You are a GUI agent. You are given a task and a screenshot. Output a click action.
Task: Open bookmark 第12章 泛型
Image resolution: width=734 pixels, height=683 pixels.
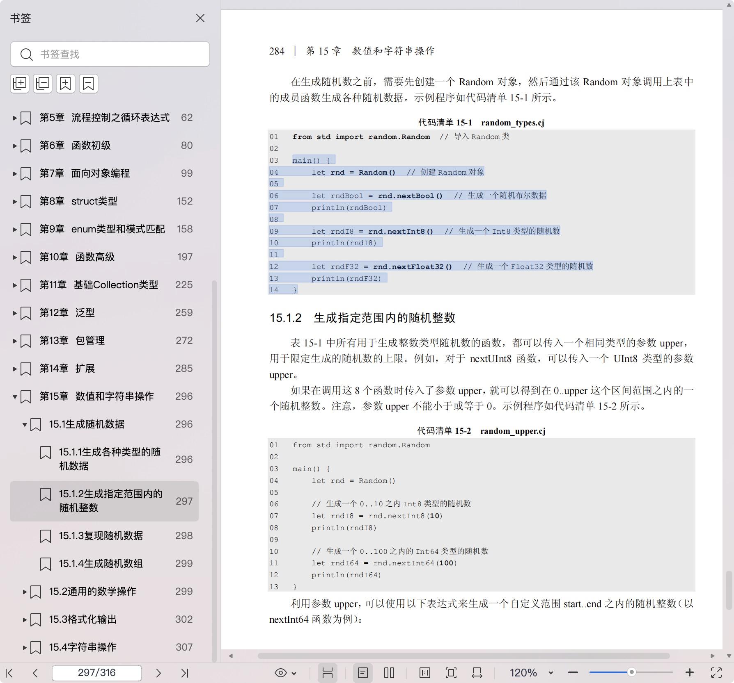tap(67, 313)
